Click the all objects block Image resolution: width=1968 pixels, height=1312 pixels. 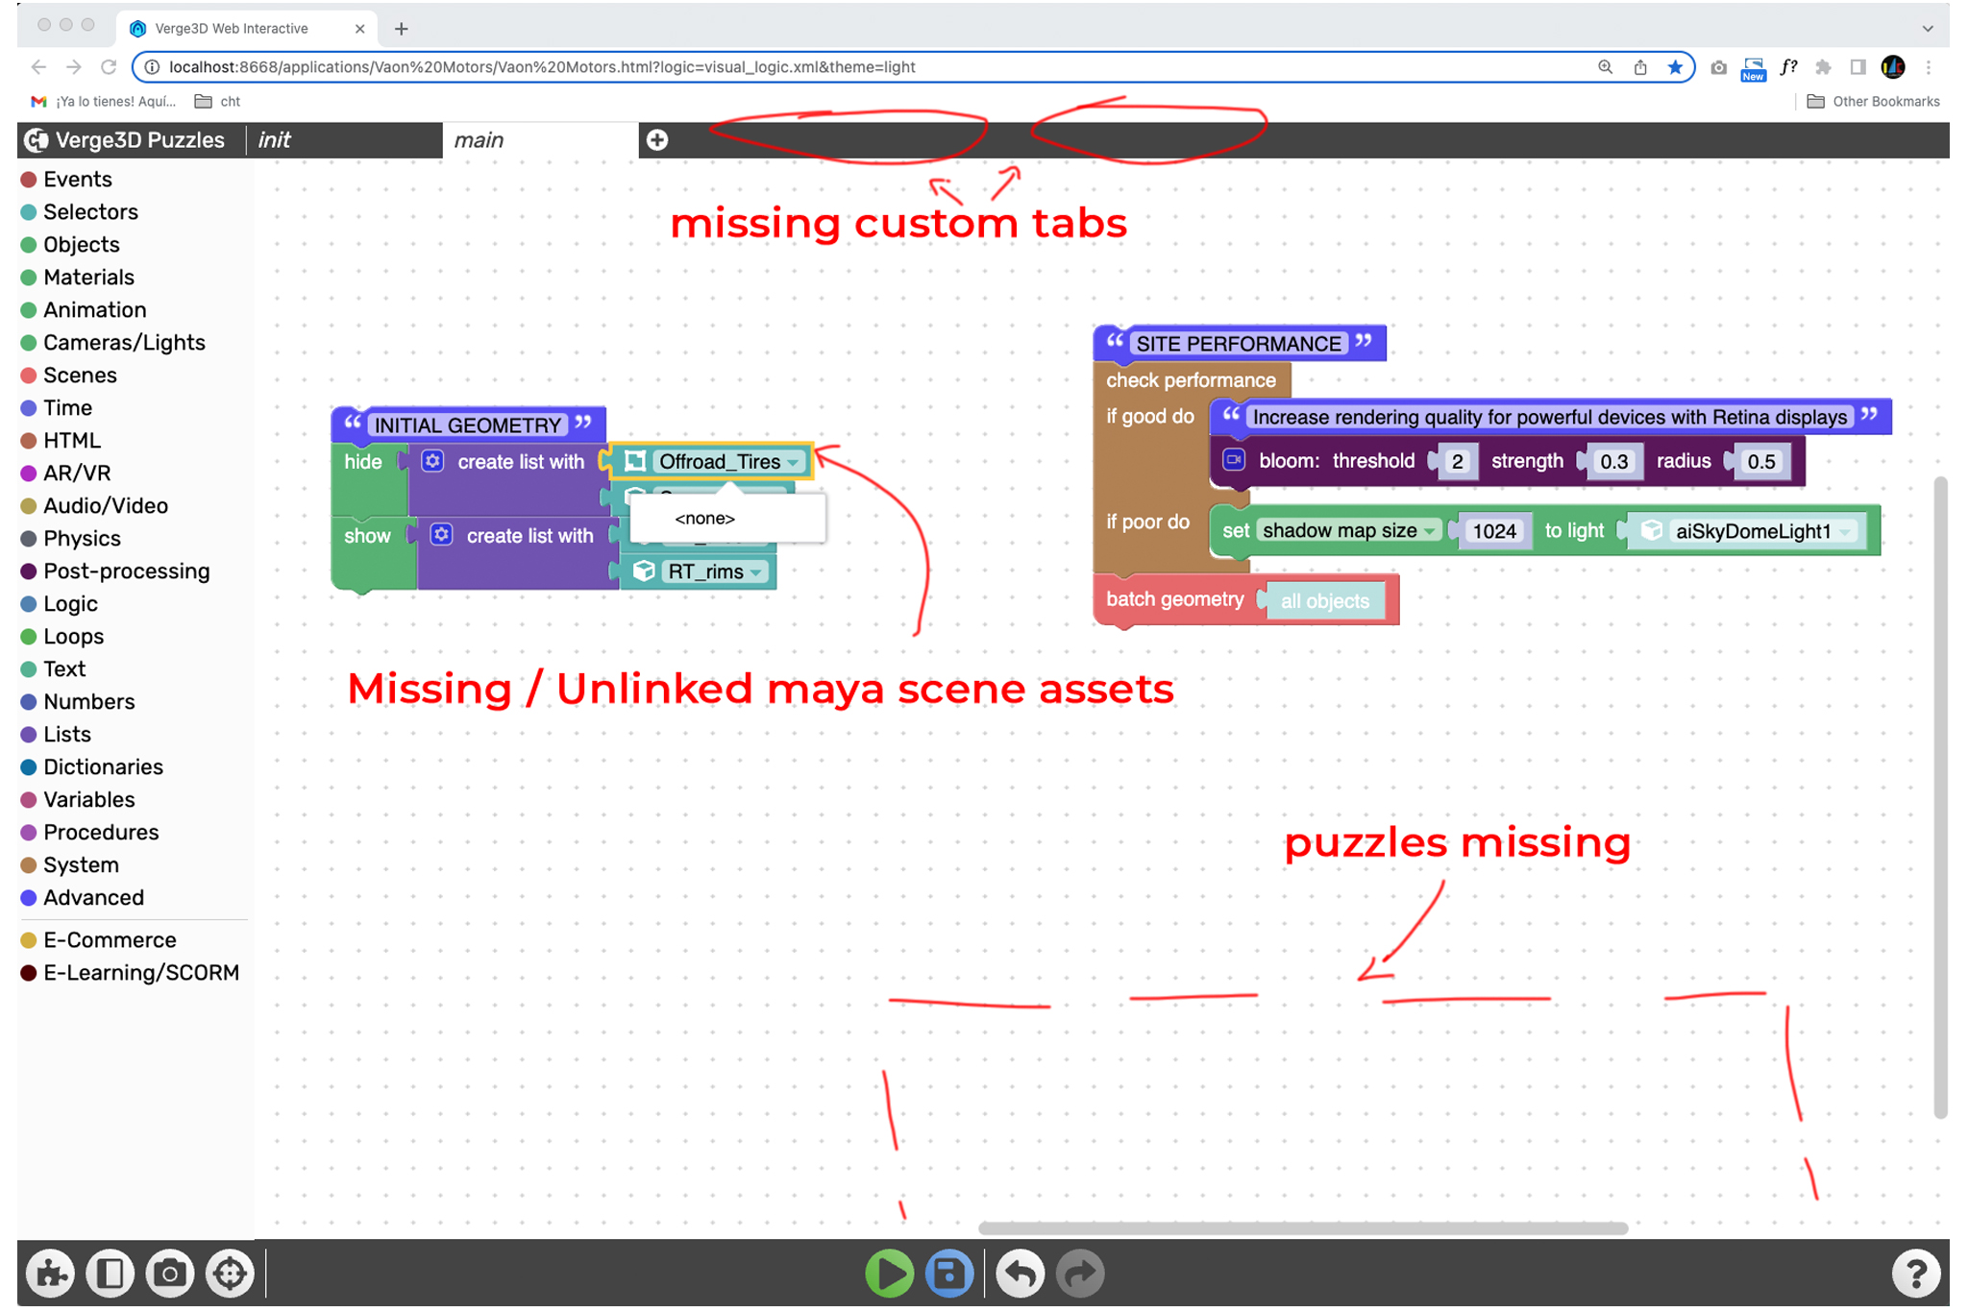[x=1324, y=601]
